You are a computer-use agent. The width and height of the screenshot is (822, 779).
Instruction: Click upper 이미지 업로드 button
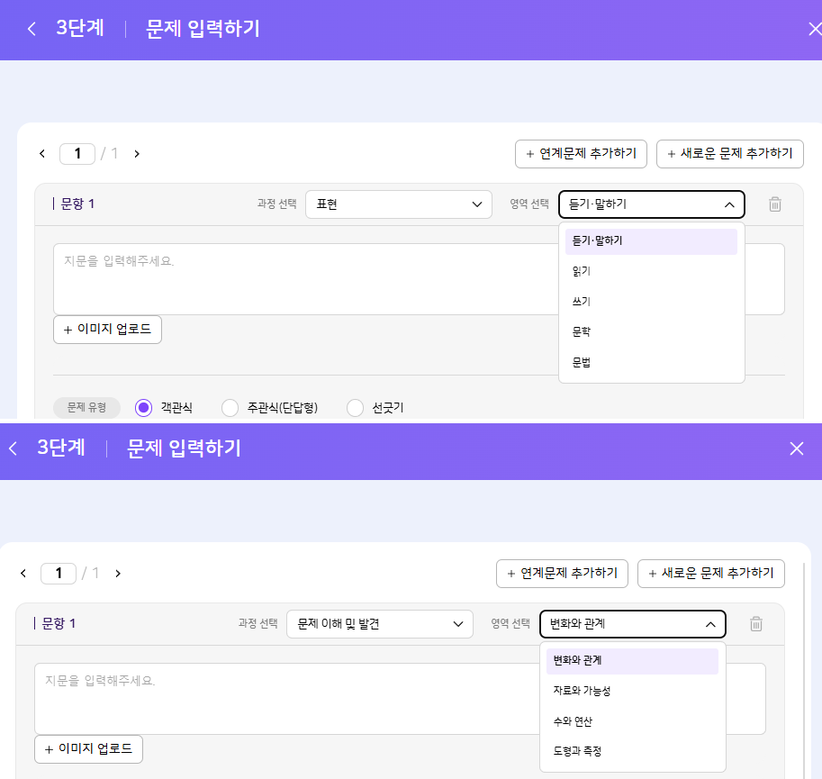click(107, 330)
